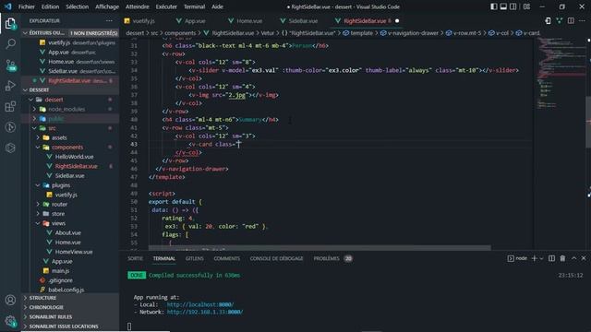Switch to the App.vue editor tab
Screen dimensions: 591x332
(x=191, y=20)
